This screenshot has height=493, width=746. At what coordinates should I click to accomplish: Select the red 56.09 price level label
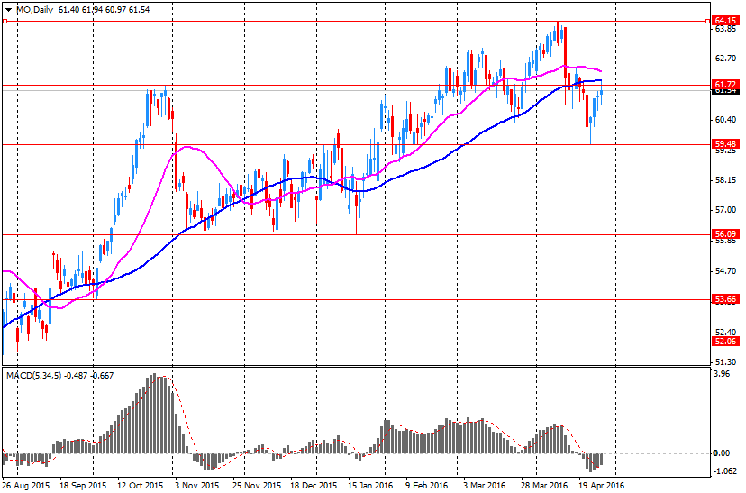pyautogui.click(x=726, y=234)
